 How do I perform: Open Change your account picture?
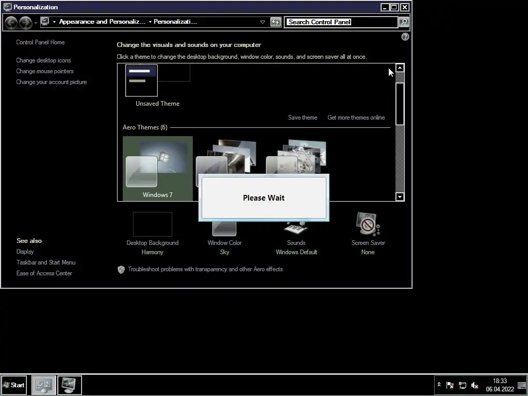click(x=52, y=82)
